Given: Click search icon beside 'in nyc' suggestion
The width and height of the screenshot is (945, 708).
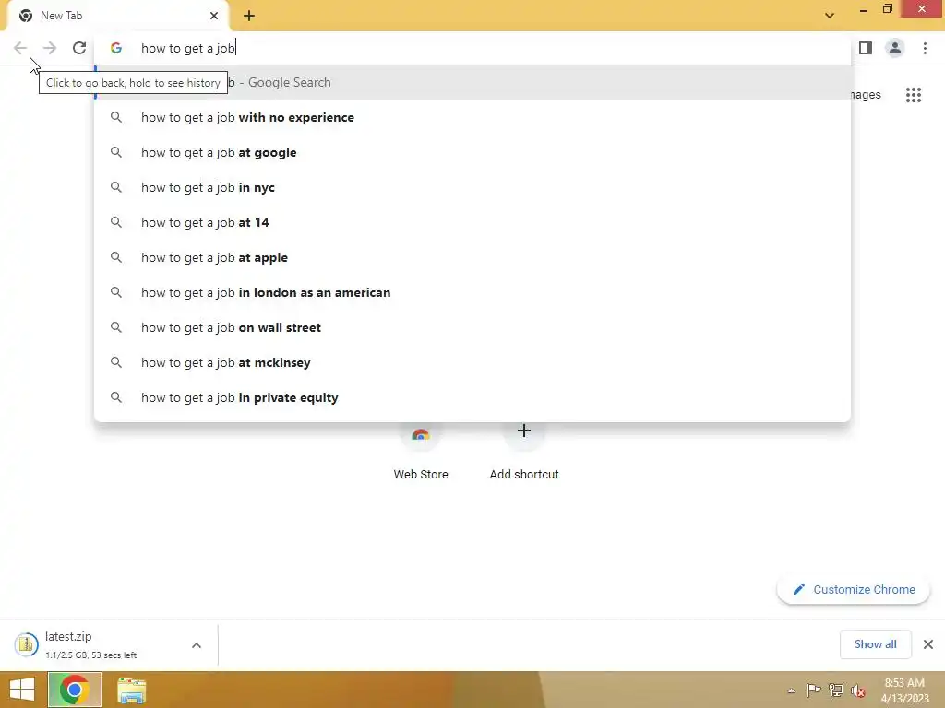Looking at the screenshot, I should point(115,187).
